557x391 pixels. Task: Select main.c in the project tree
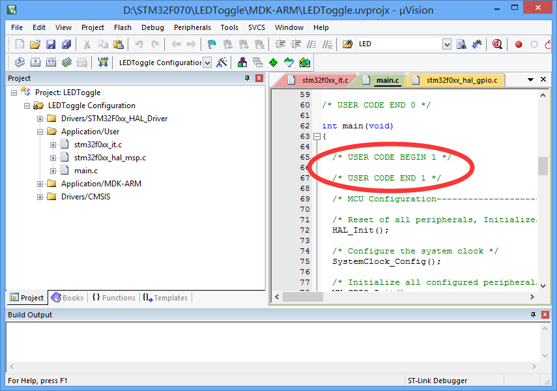tap(85, 171)
